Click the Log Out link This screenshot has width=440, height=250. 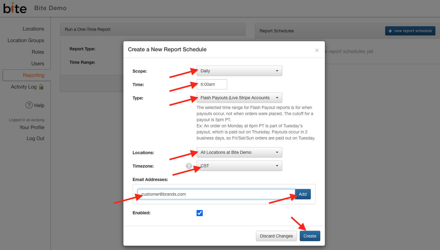[x=36, y=138]
